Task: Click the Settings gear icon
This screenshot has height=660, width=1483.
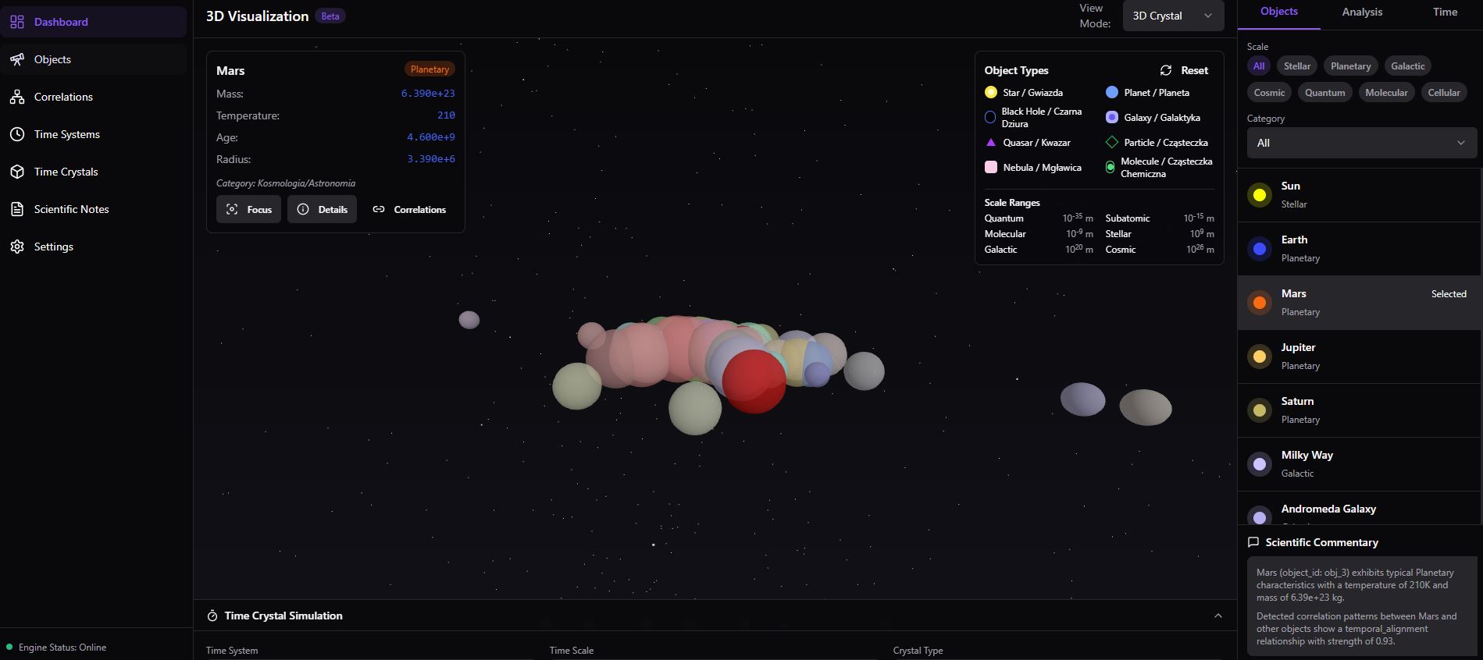Action: click(17, 247)
